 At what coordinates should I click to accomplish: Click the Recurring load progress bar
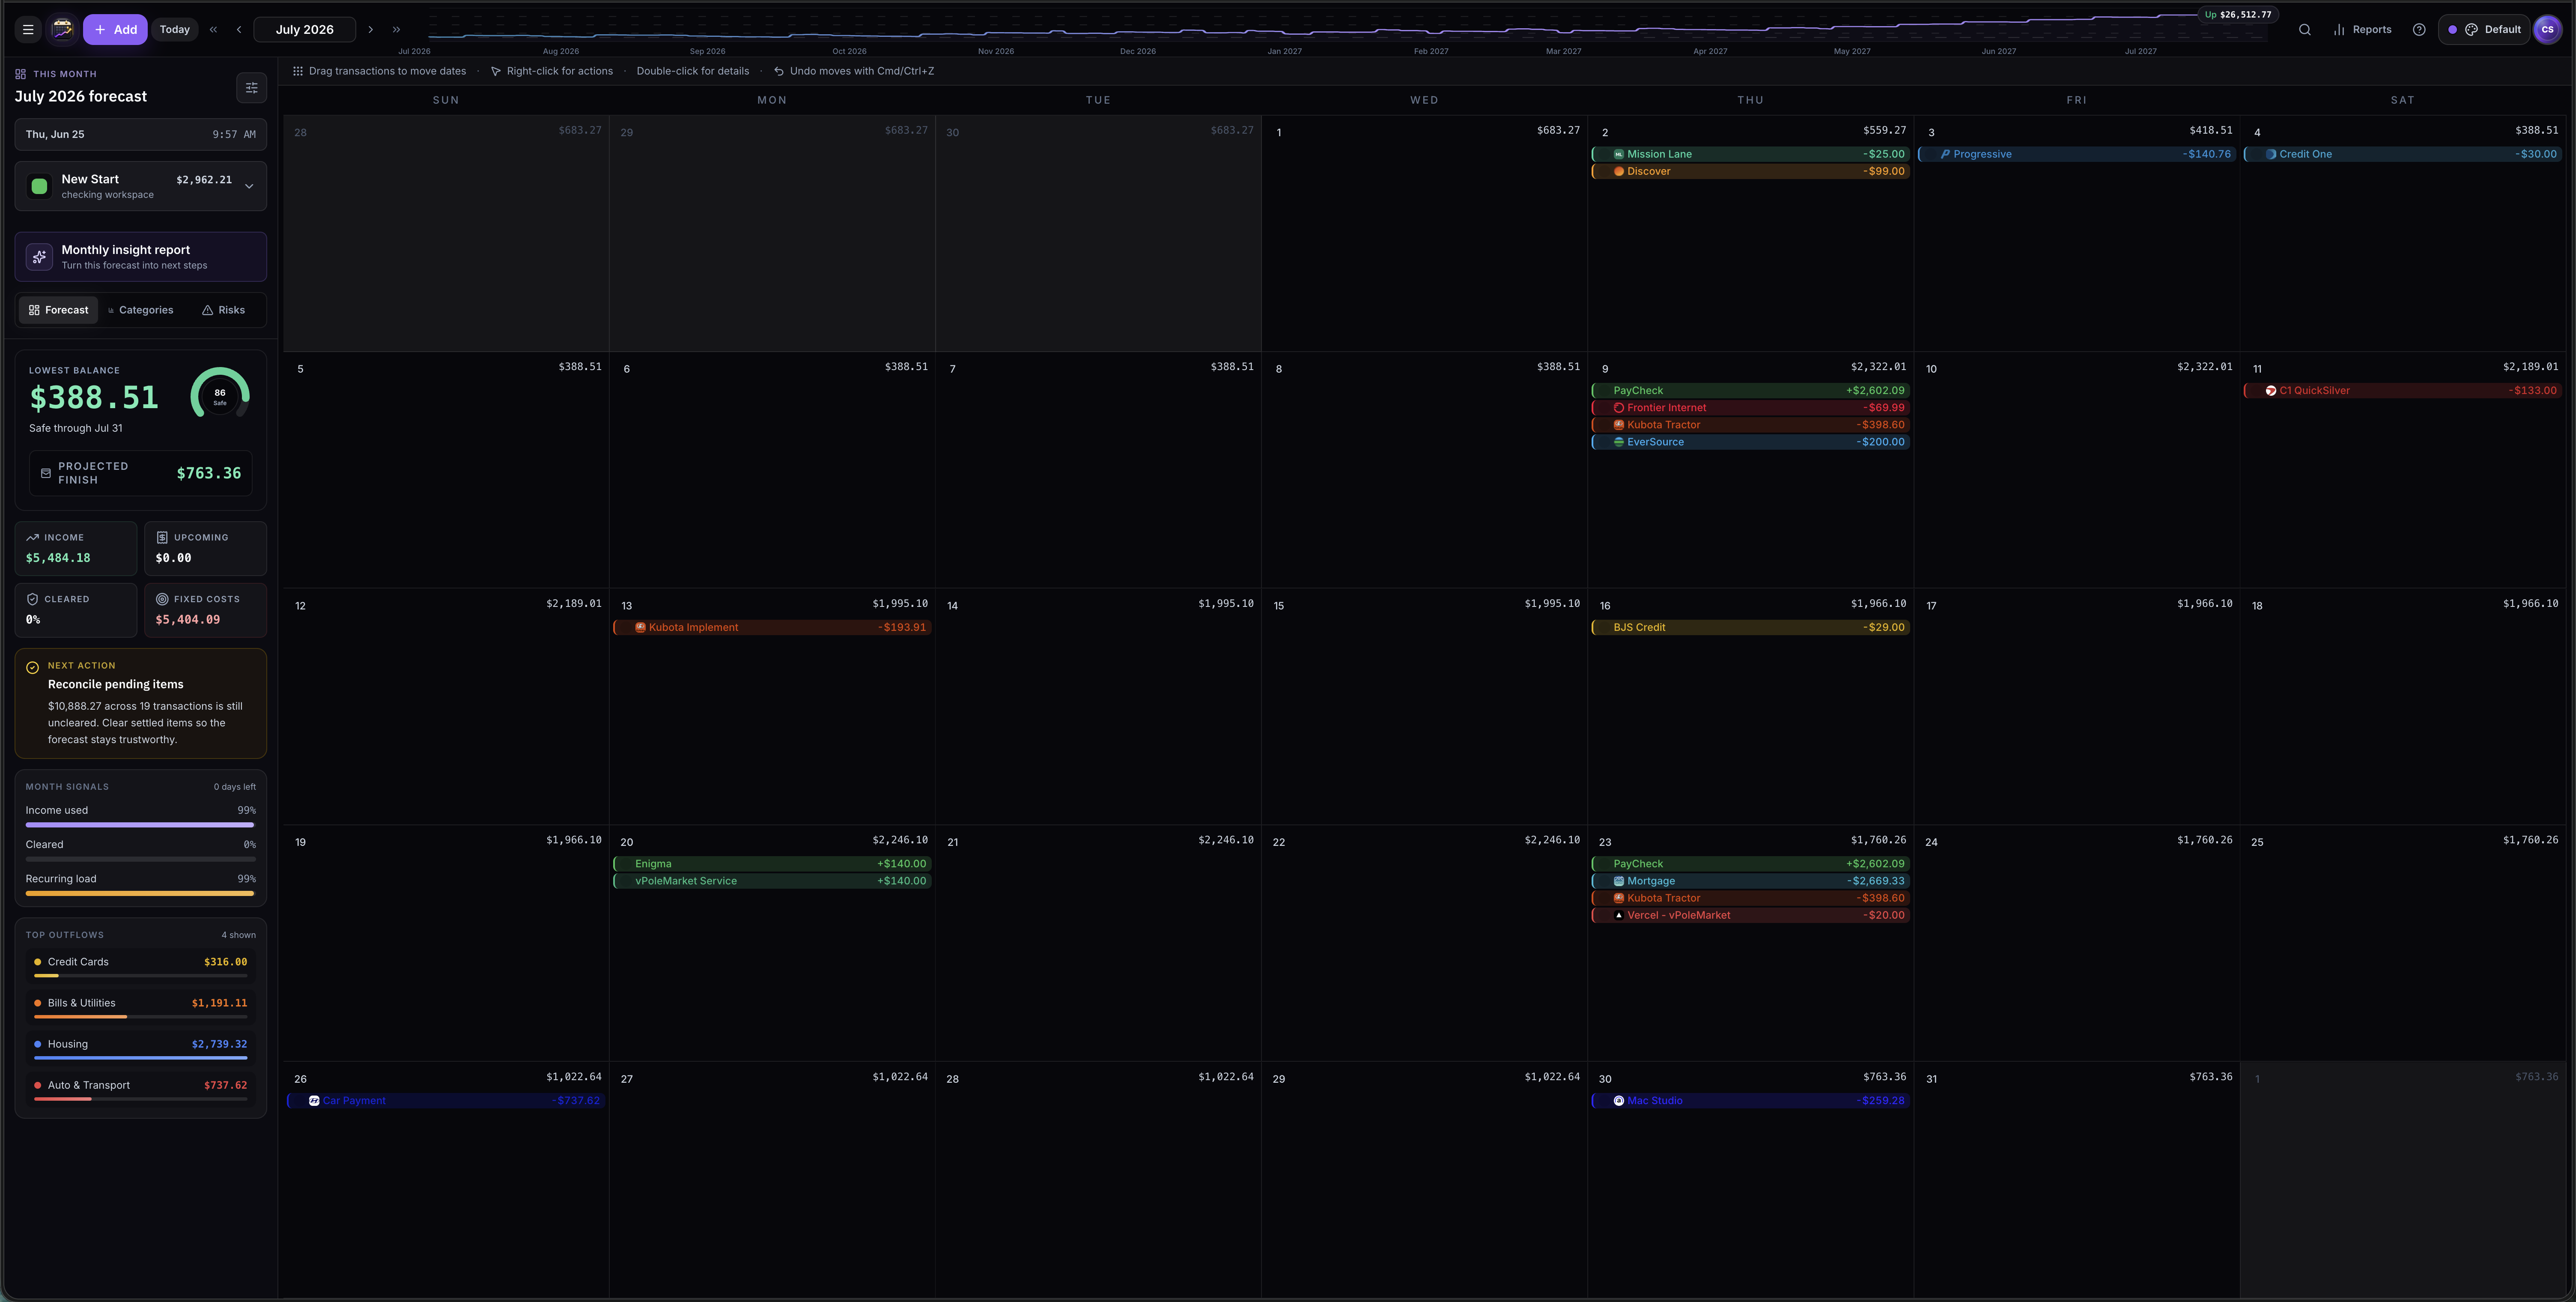click(140, 894)
